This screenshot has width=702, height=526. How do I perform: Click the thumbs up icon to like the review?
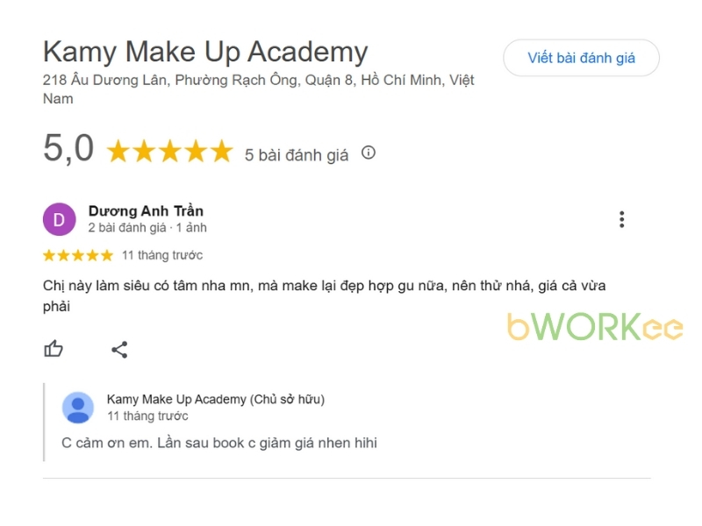[54, 349]
